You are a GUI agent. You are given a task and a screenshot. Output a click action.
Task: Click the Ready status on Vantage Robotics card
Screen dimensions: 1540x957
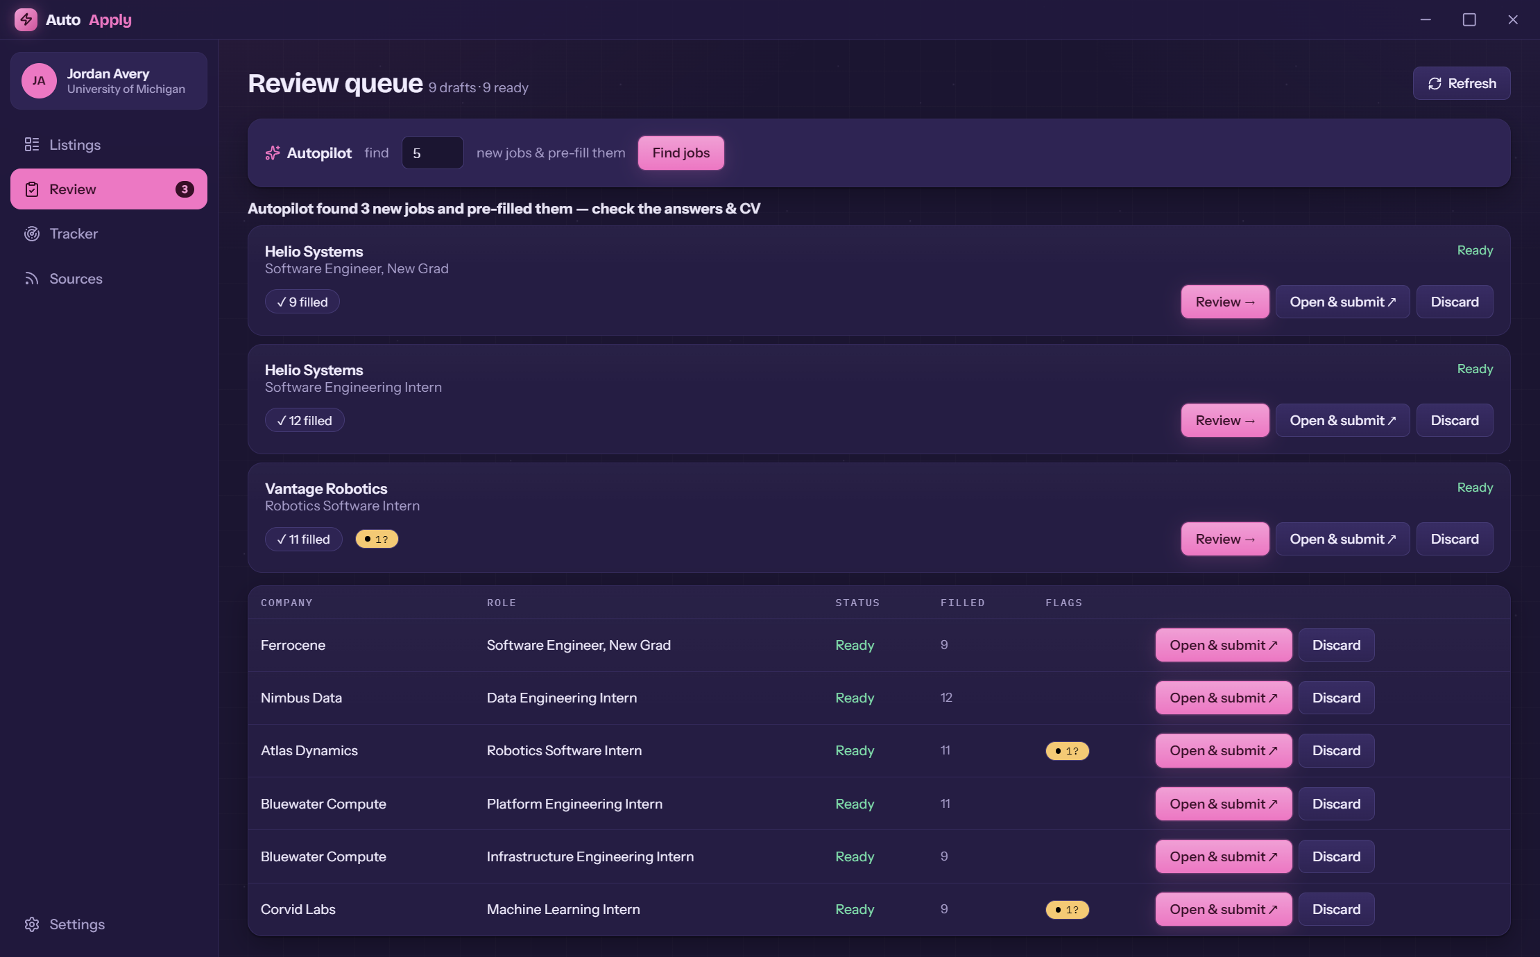point(1475,488)
